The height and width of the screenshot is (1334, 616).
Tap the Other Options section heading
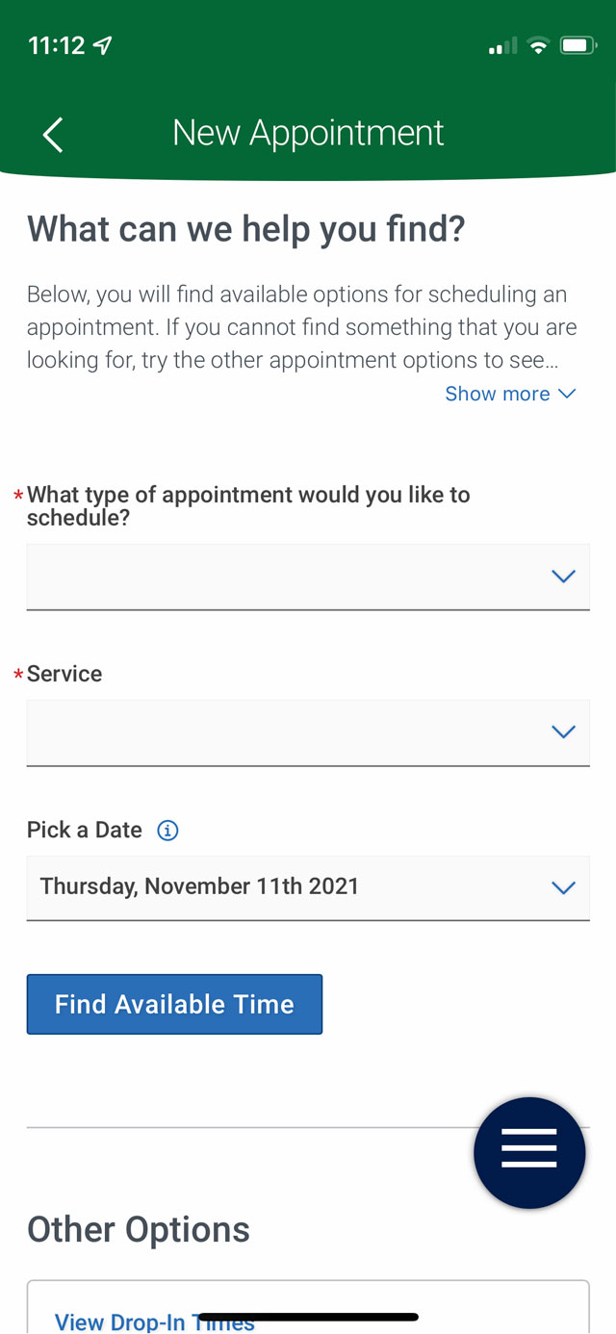click(139, 1230)
